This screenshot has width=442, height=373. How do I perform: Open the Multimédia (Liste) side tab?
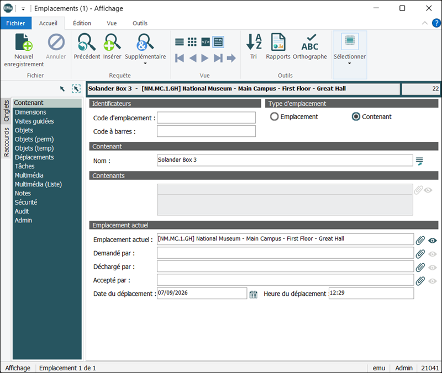(38, 184)
